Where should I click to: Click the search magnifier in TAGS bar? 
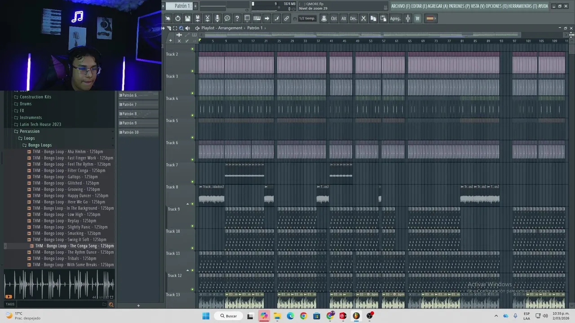click(111, 304)
